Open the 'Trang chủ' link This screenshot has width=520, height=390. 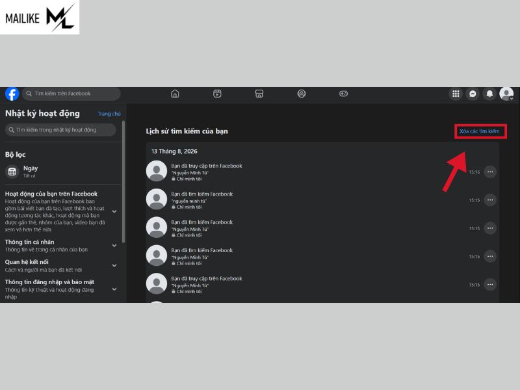point(109,114)
